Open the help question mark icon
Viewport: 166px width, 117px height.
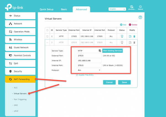coord(140,17)
